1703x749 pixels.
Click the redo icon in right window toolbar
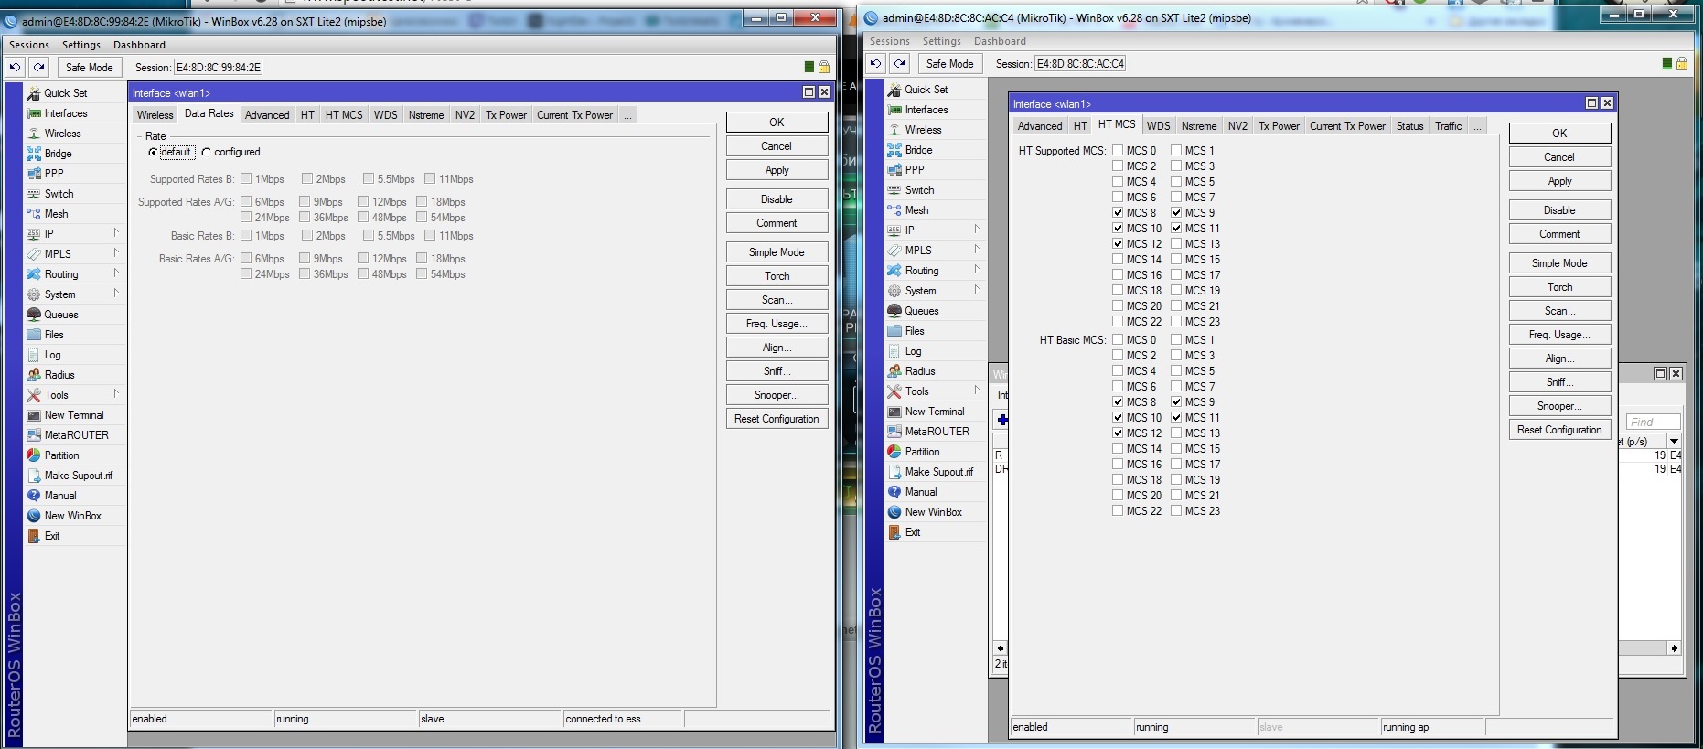[x=900, y=63]
